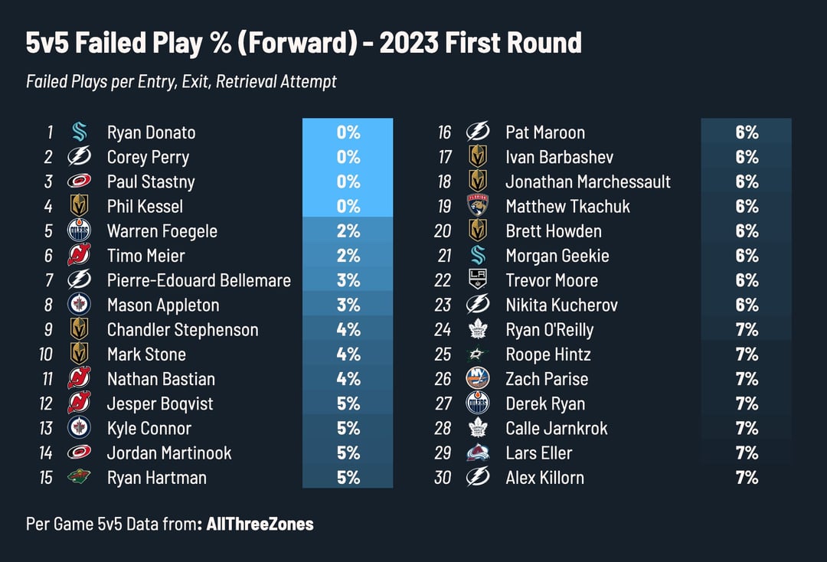Select the Wild logo beside Ryan Hartman
Screen dimensions: 827x562
click(x=79, y=477)
